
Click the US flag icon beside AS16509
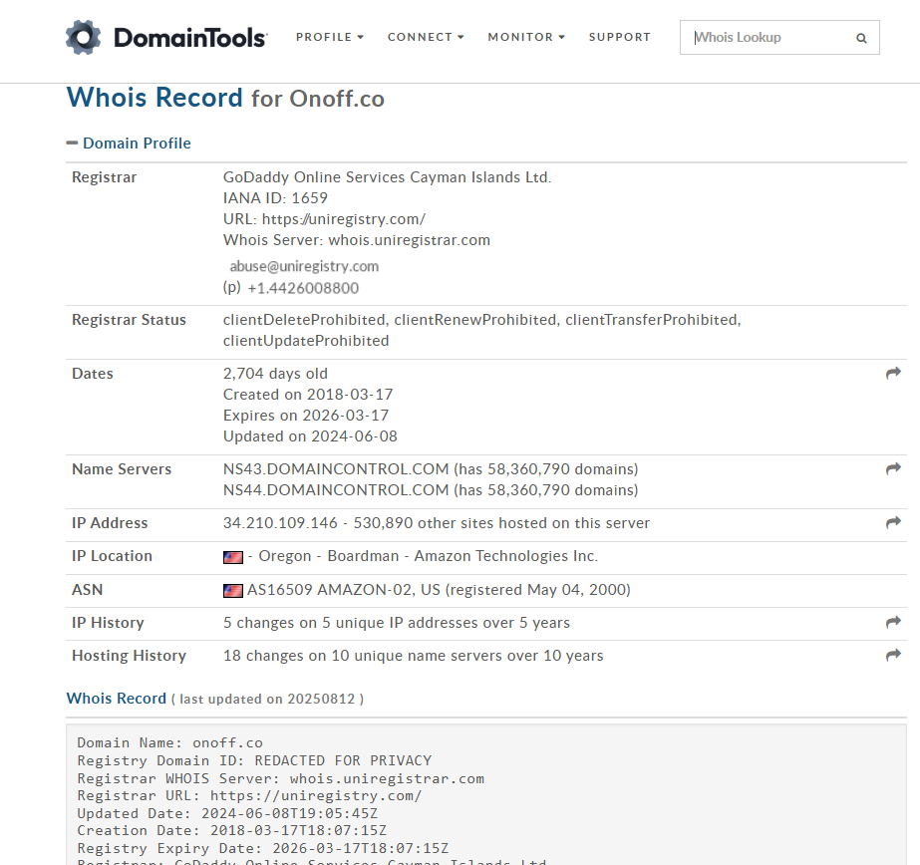(233, 590)
